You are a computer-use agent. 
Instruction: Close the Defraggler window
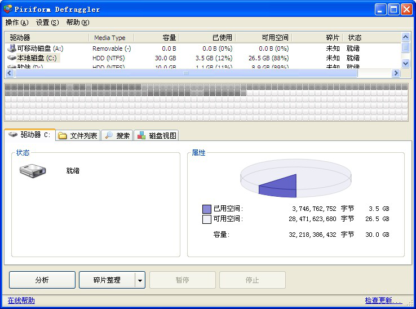click(406, 10)
